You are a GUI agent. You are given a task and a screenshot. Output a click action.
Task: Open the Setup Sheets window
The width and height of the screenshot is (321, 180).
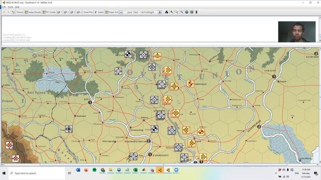pyautogui.click(x=33, y=12)
